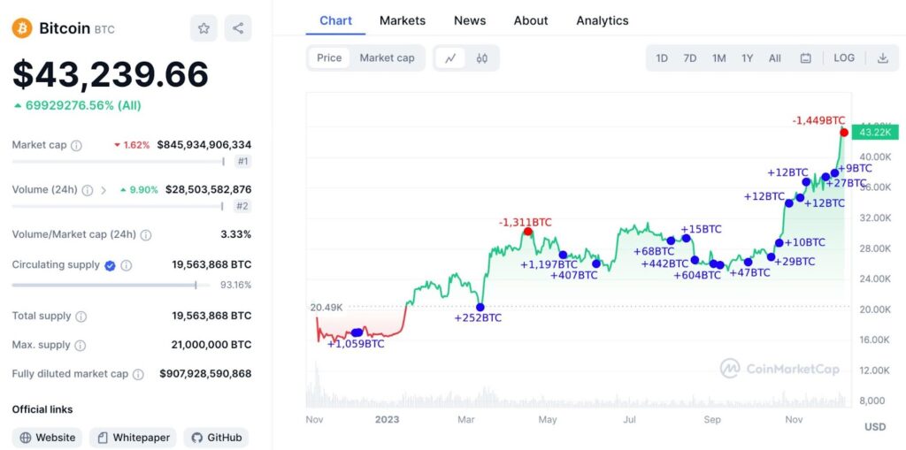
Task: Toggle chart to Price
Action: 329,58
